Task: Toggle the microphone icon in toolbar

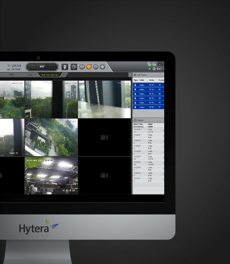Action: (65, 67)
